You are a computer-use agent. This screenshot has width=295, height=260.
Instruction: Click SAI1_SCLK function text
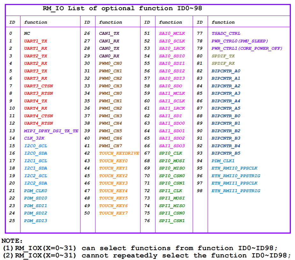[172, 101]
